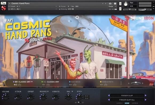Image resolution: width=155 pixels, height=105 pixels.
Task: Unmute the M2 Classic Dry layer
Action: pos(43,85)
